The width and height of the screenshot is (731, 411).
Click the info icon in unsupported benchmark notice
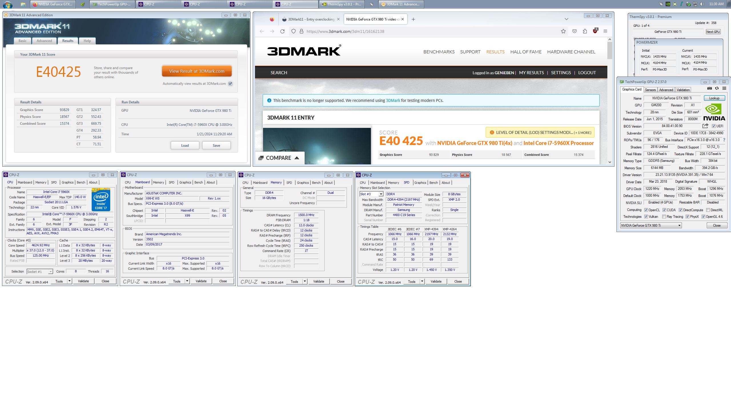[269, 100]
